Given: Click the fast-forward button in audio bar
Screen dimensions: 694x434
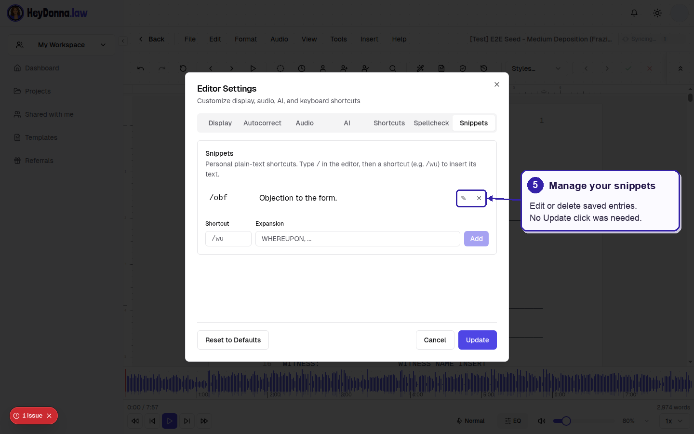Looking at the screenshot, I should coord(204,421).
